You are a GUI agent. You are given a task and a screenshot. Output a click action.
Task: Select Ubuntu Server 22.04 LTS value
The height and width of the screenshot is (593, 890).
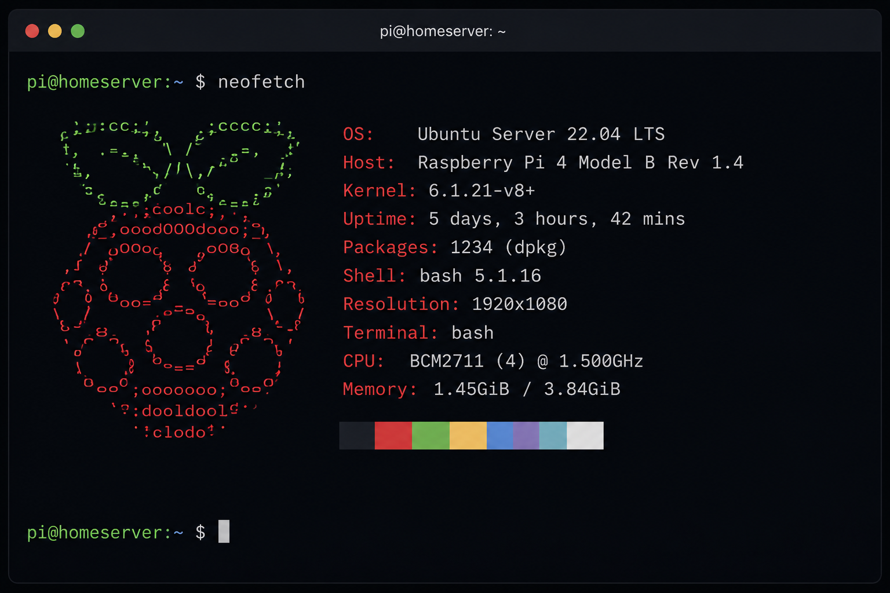(541, 134)
